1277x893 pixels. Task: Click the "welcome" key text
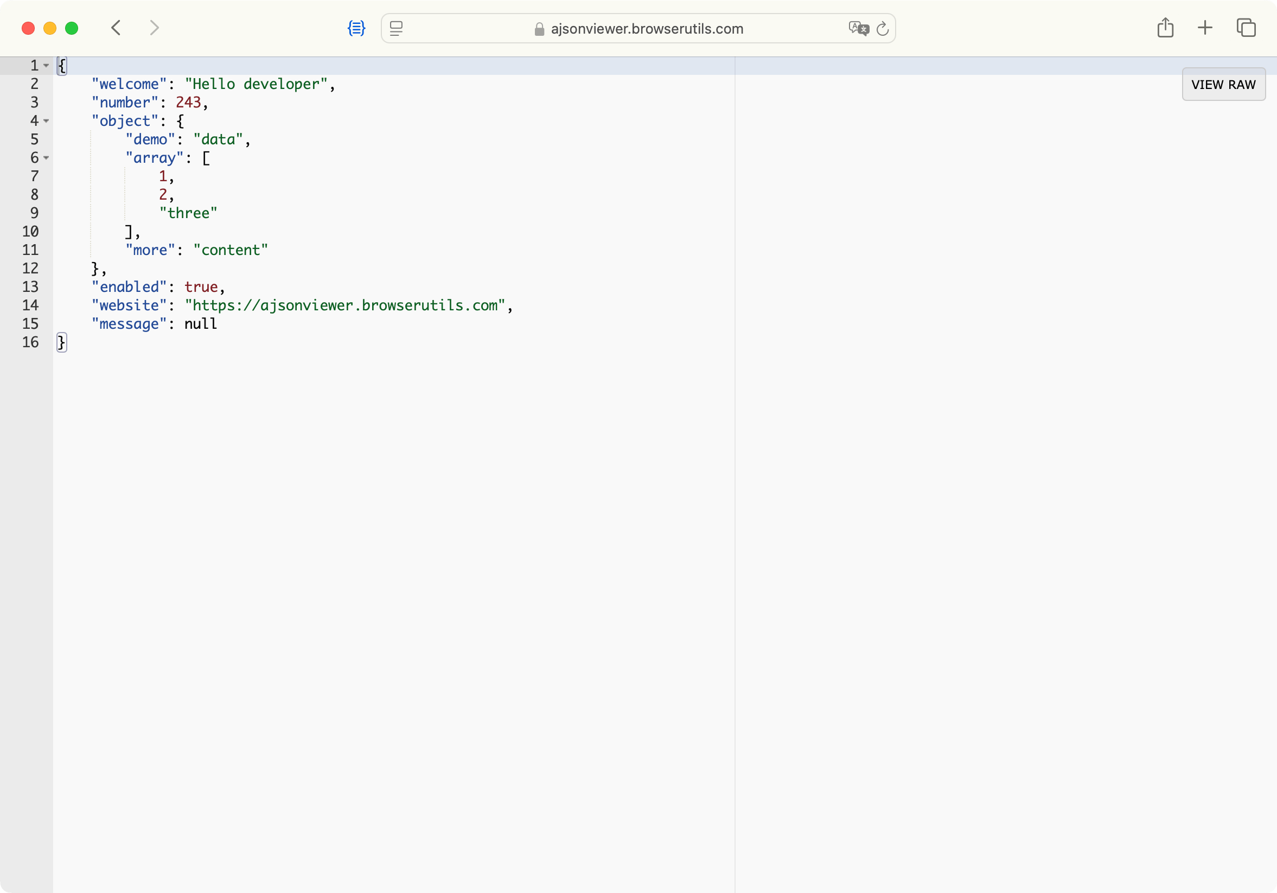pos(129,84)
